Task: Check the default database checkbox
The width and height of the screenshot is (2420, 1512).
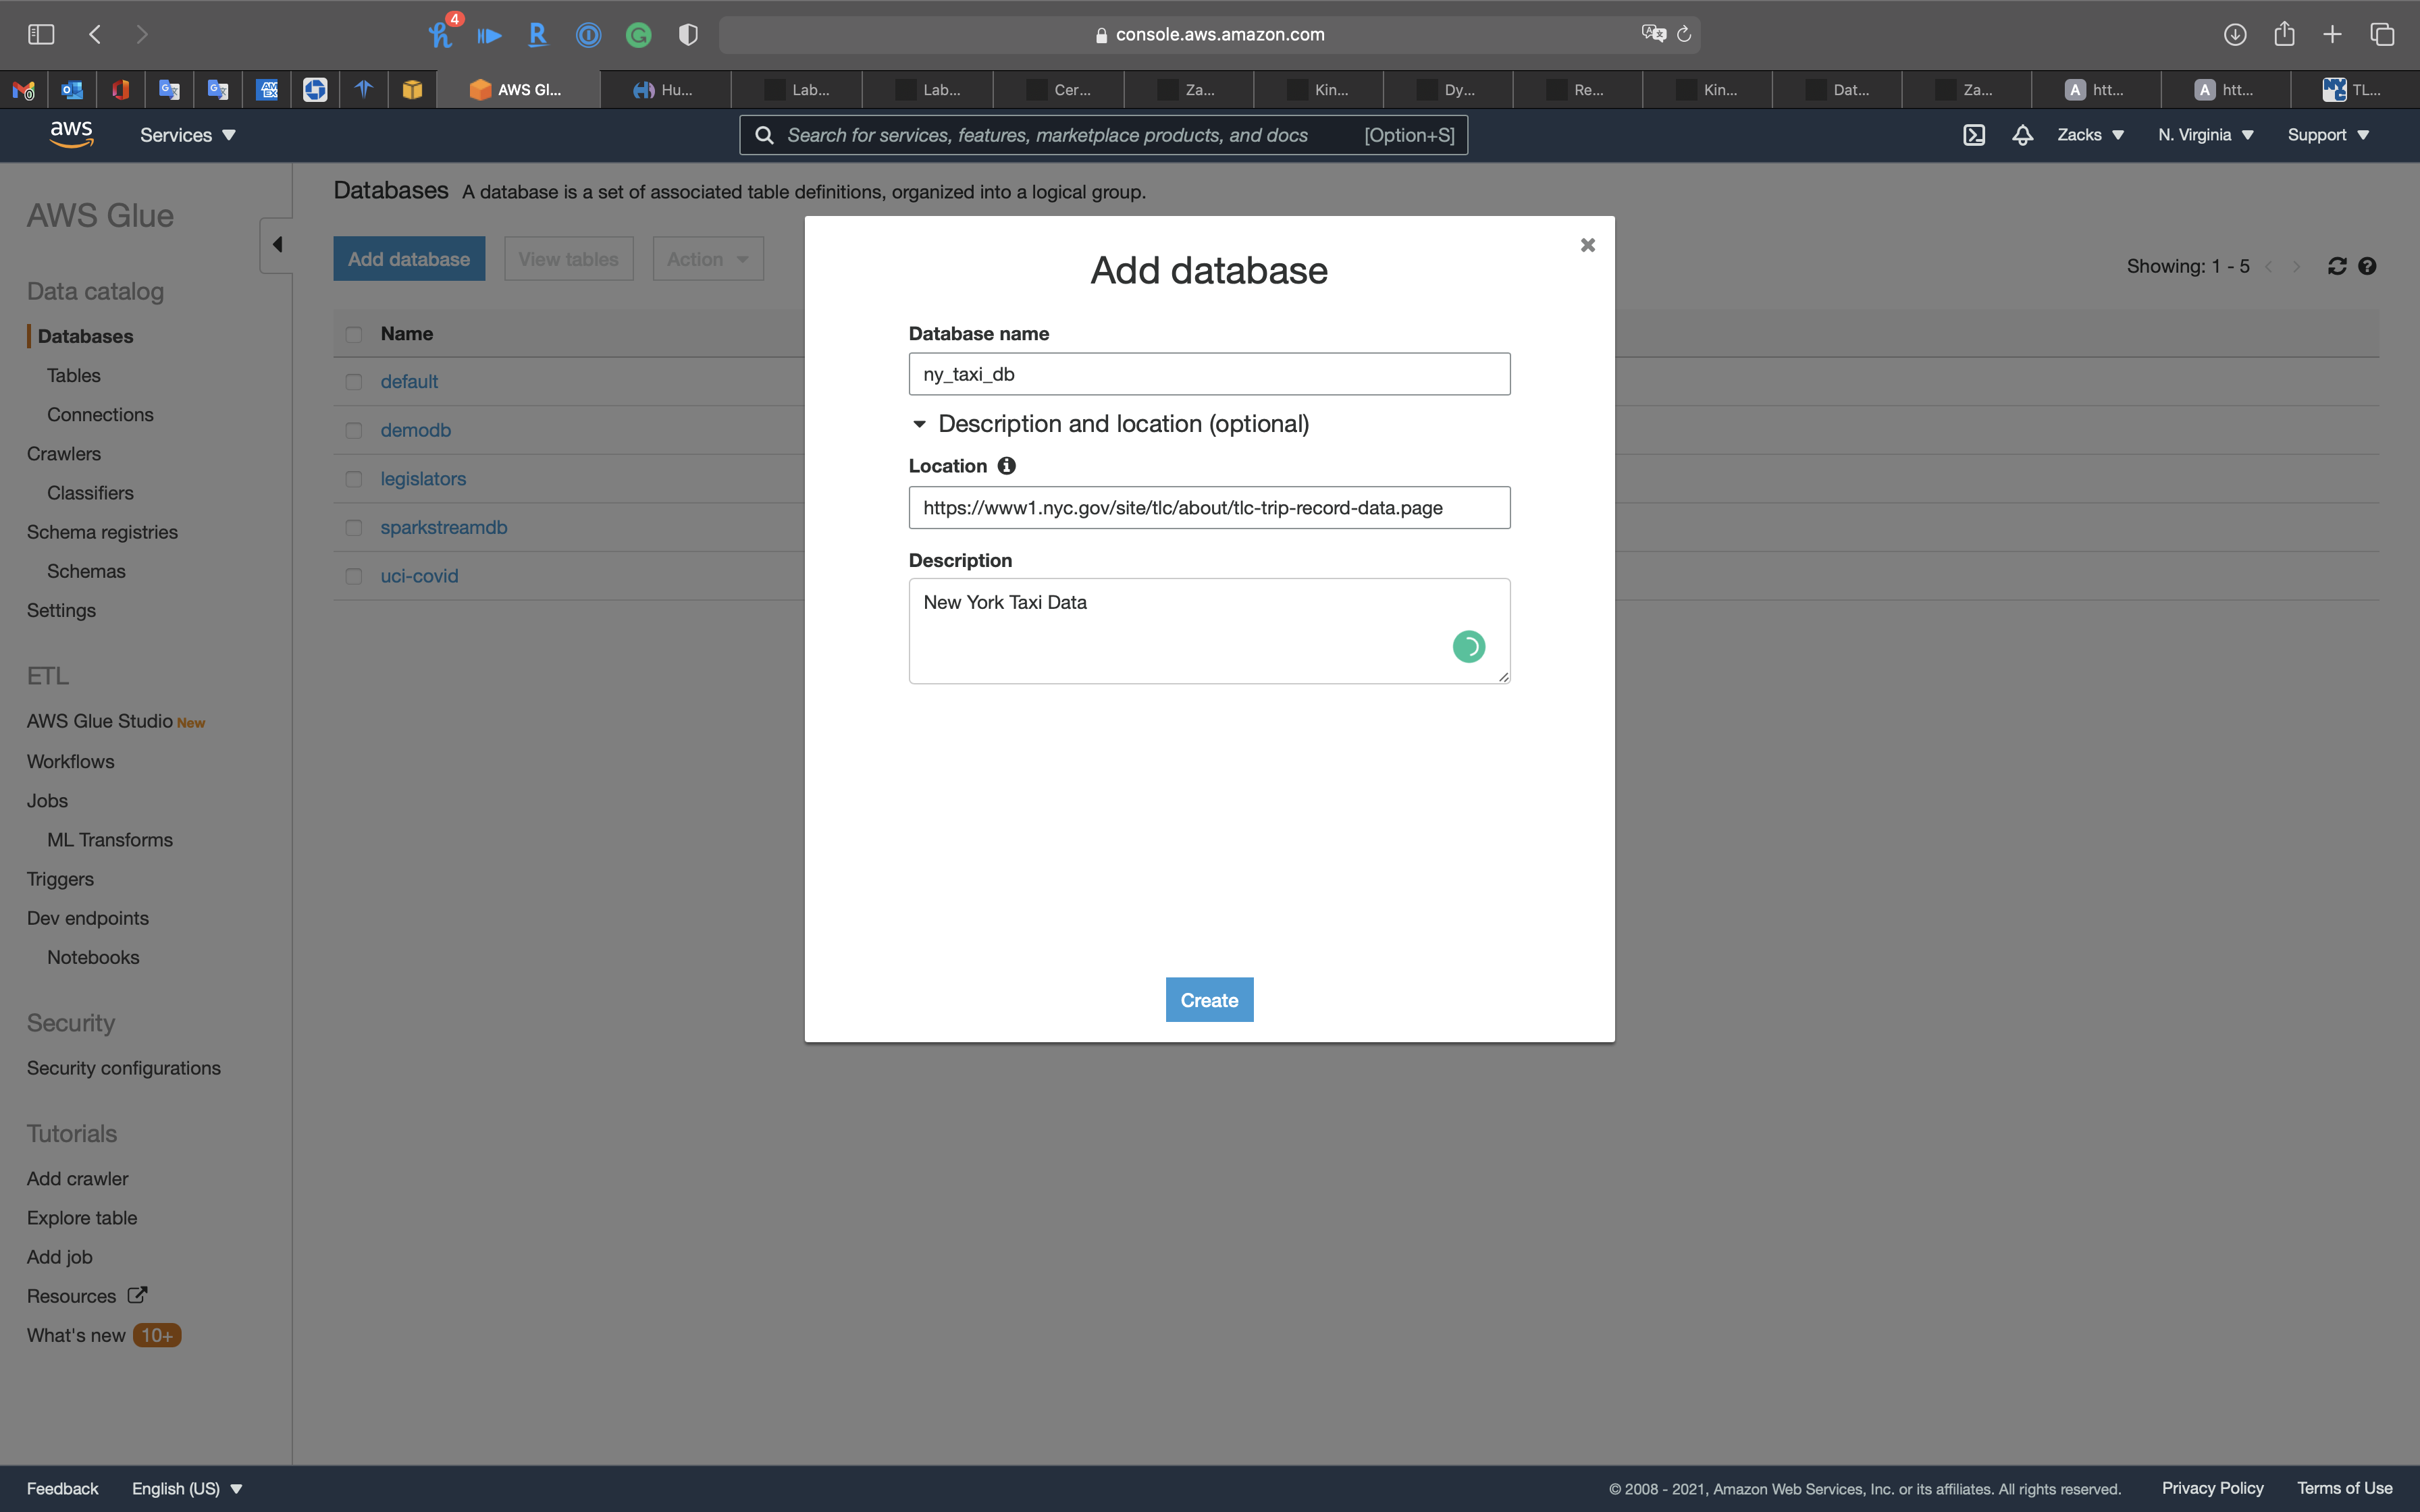Action: point(354,382)
